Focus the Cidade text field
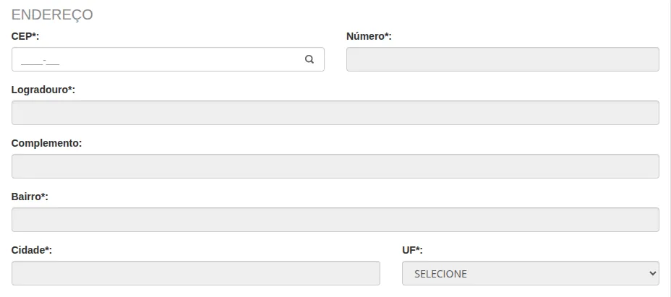The width and height of the screenshot is (671, 297). [195, 273]
